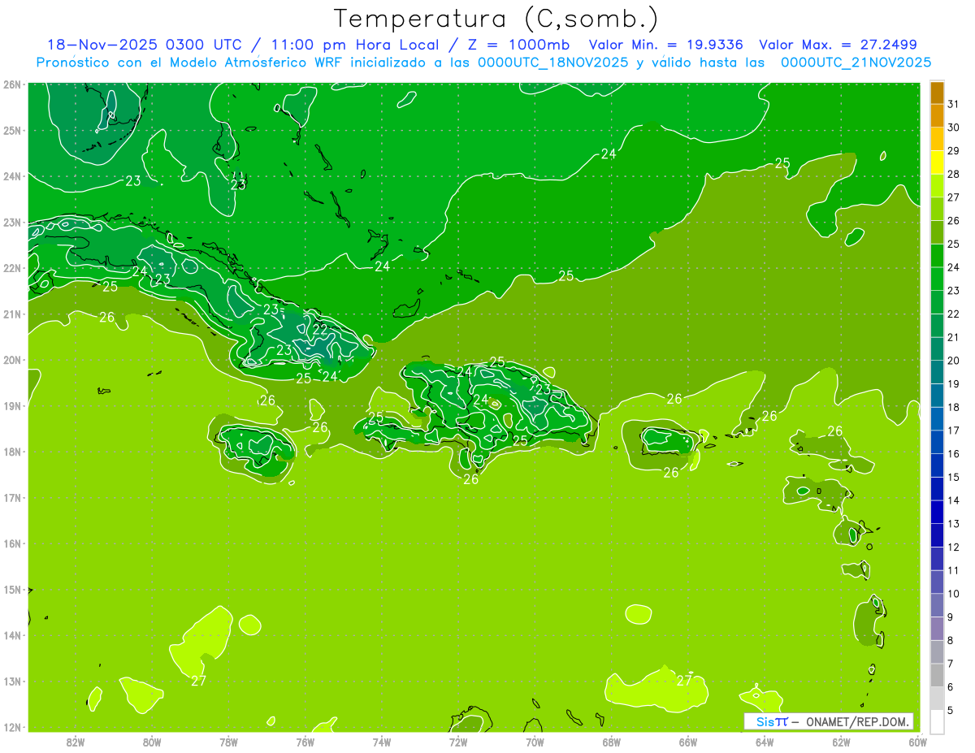Click the "78W" longitude axis label
Screen dimensions: 975x753
pos(228,741)
